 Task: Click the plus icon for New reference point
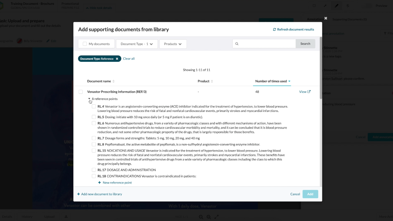click(100, 182)
